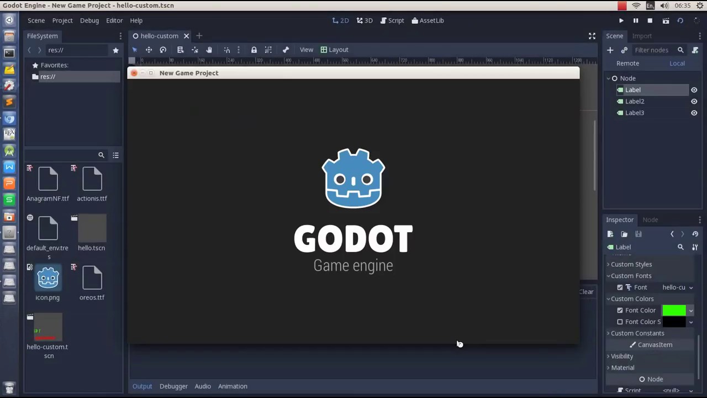Switch scene tree to Remote
Image resolution: width=707 pixels, height=398 pixels.
click(627, 64)
